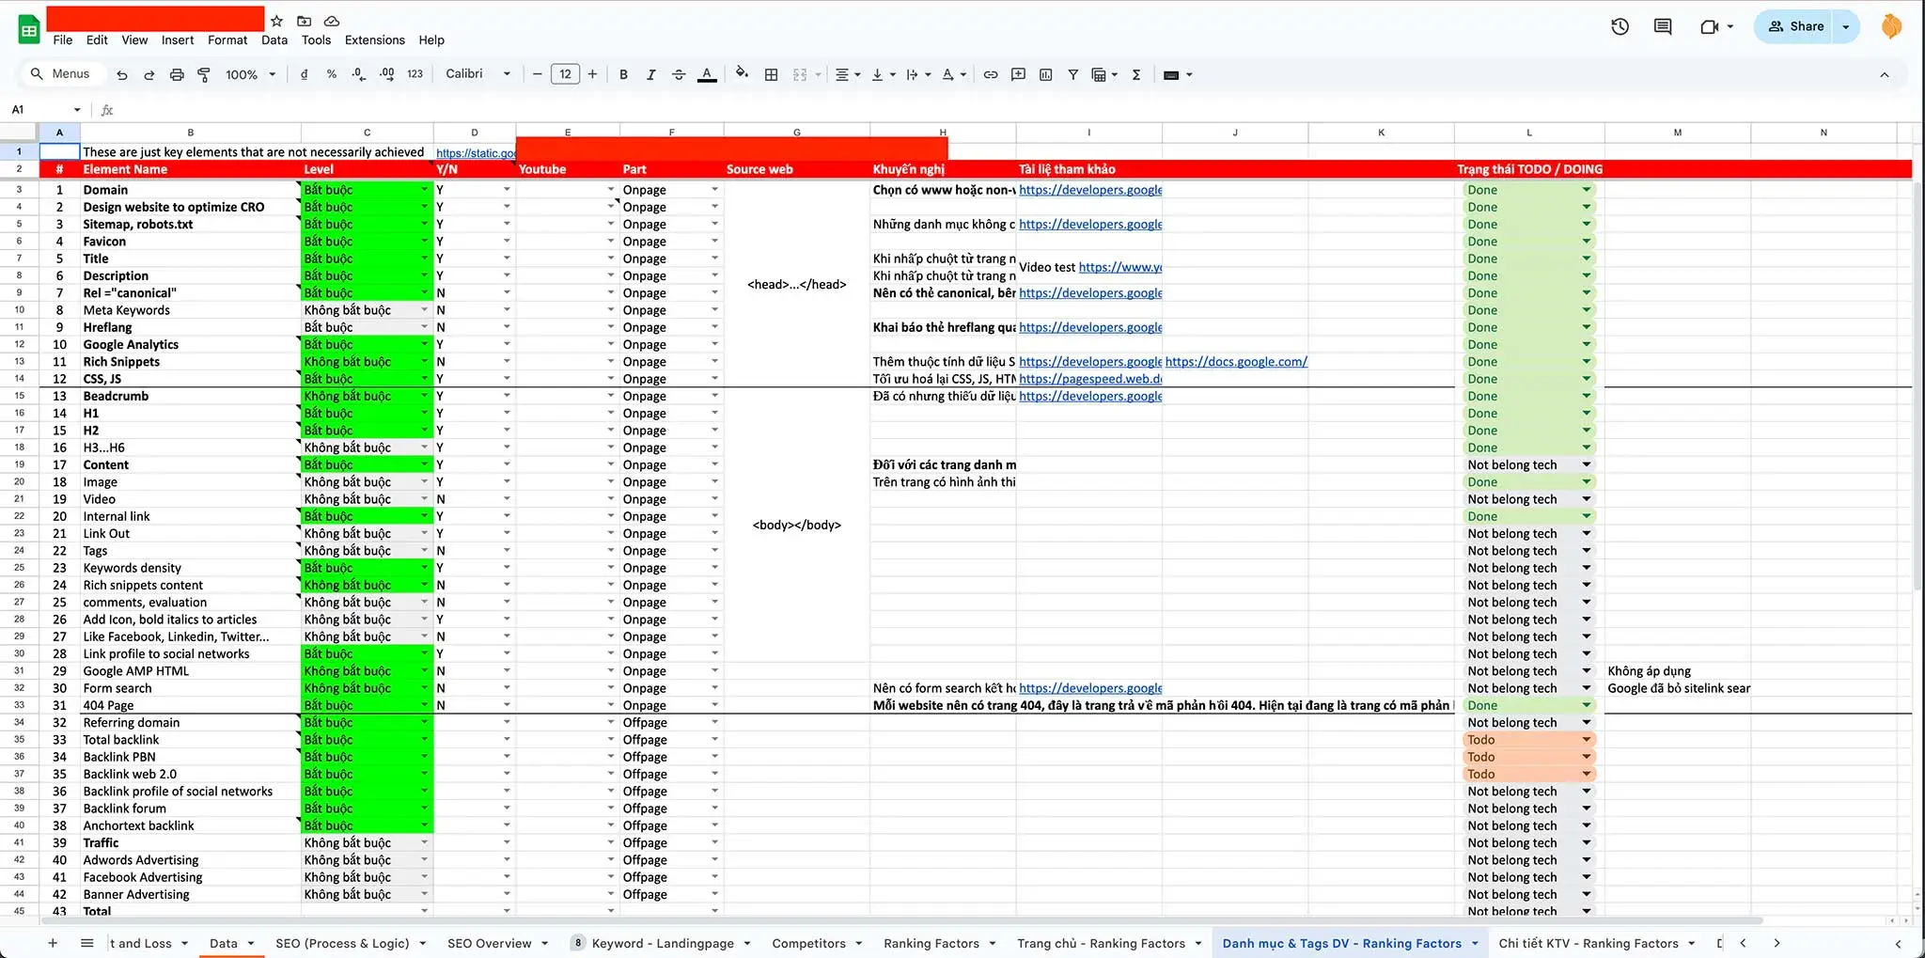Open Part dropdown for Referring domain row
This screenshot has width=1925, height=958.
714,722
